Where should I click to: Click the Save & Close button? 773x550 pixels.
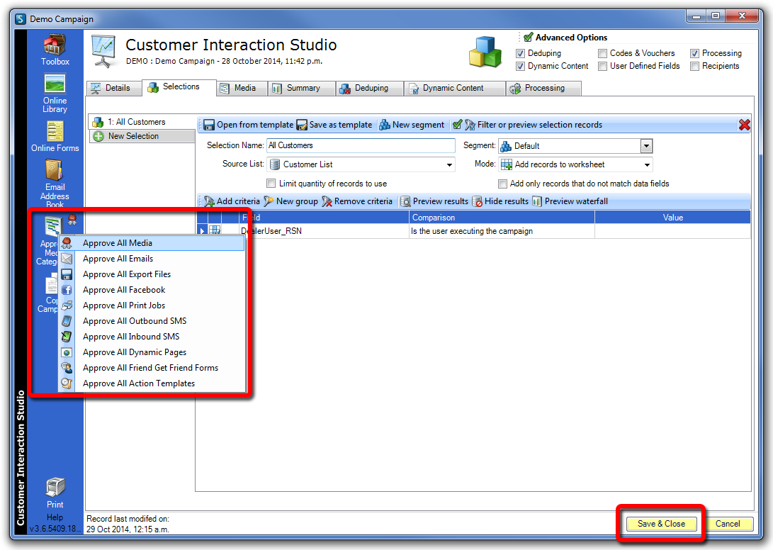(661, 524)
